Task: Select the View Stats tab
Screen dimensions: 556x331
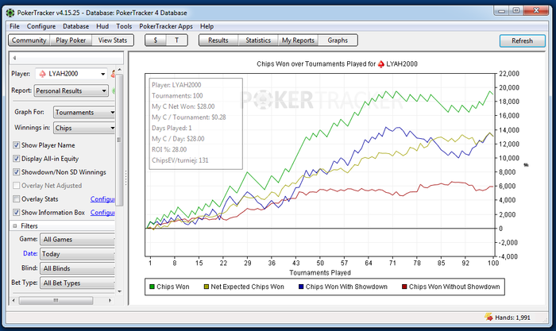Action: point(113,40)
